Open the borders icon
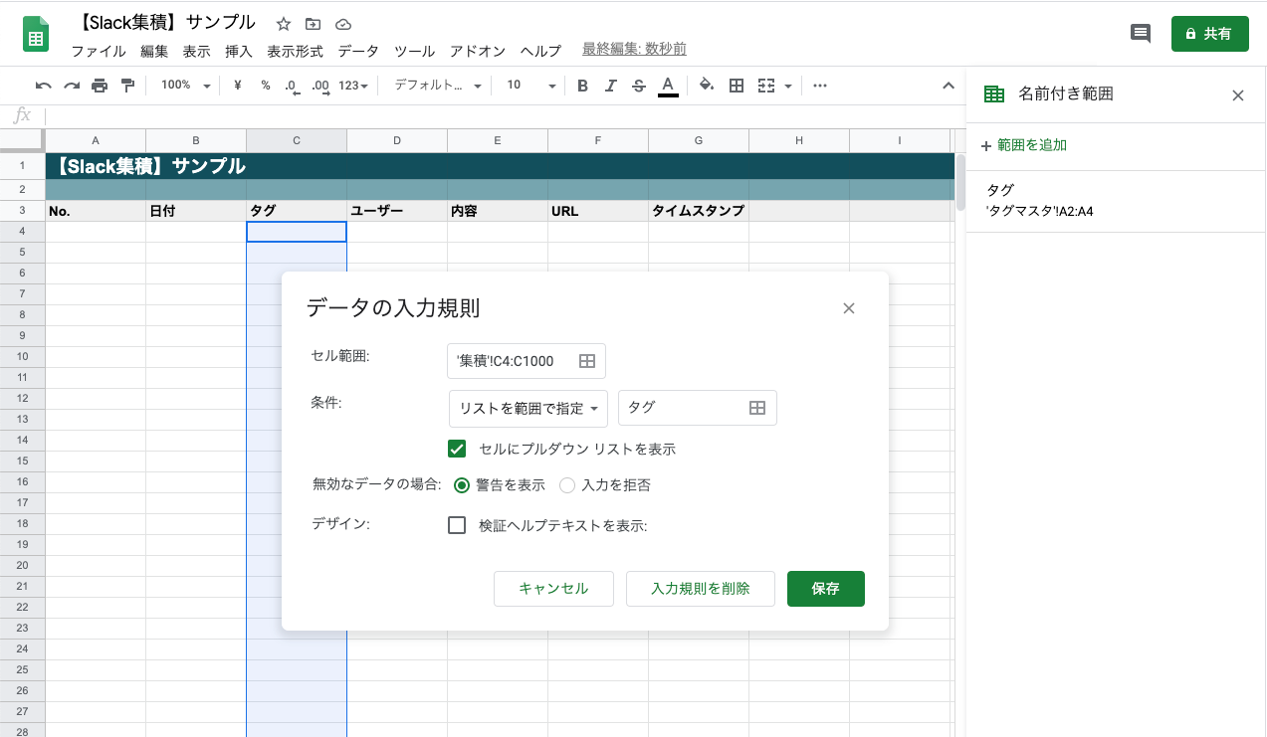This screenshot has width=1267, height=737. coord(737,86)
